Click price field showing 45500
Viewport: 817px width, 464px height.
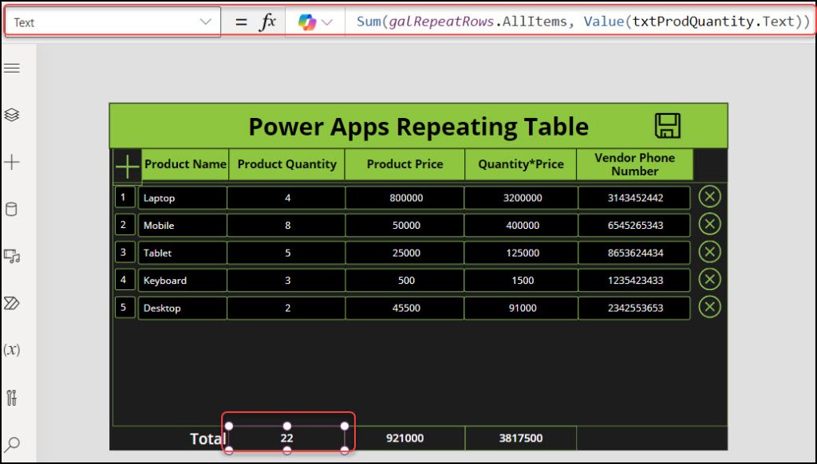click(405, 308)
